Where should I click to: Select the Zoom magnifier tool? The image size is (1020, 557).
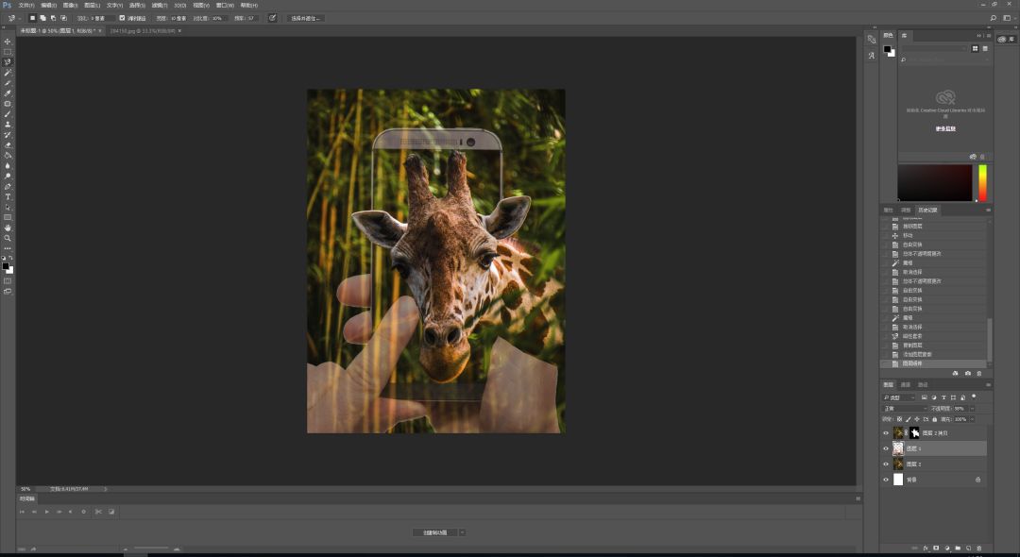[8, 238]
